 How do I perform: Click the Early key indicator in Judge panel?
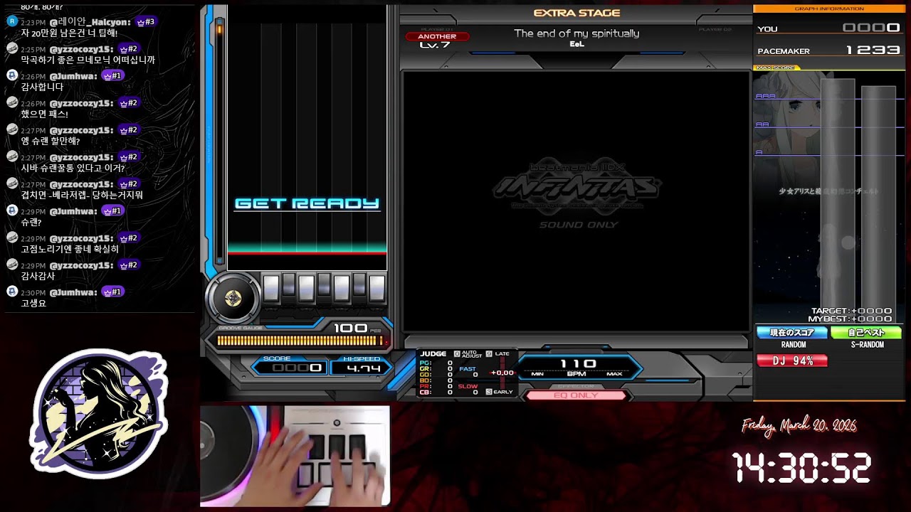tap(489, 392)
